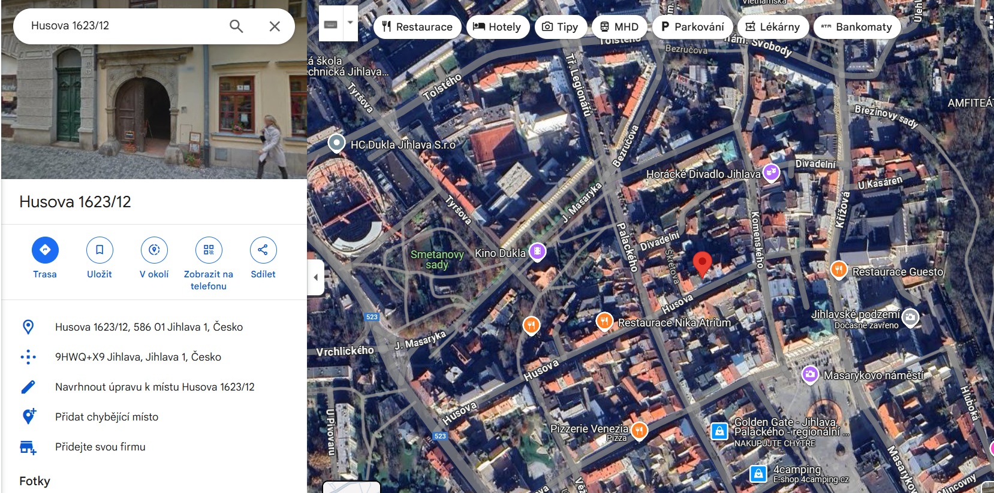Open directions with the Trasa icon
Viewport: 994px width, 493px height.
(45, 250)
